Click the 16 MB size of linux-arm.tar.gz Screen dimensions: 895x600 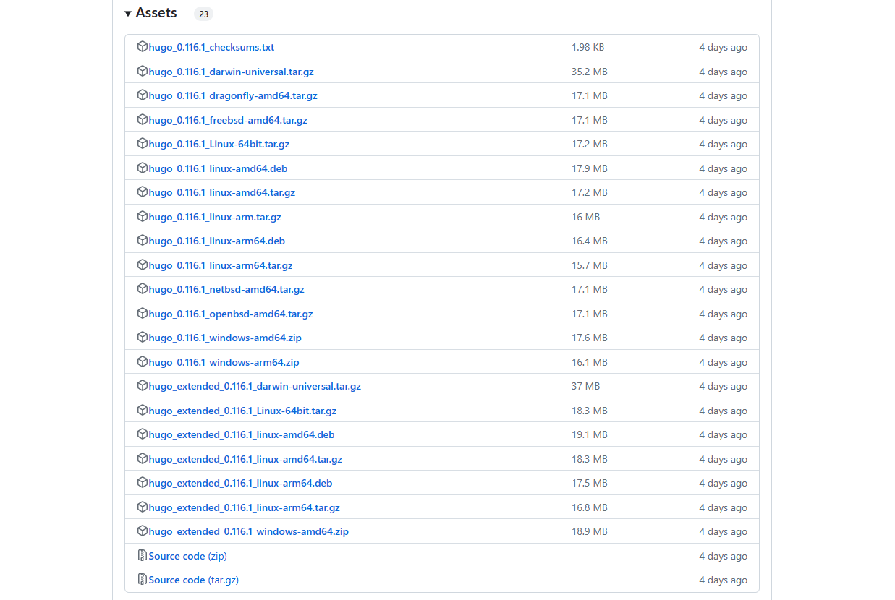(586, 217)
